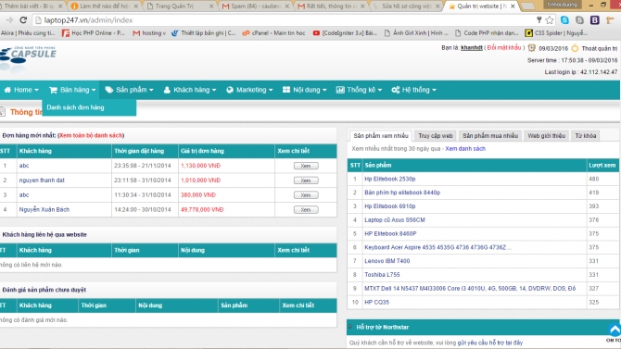This screenshot has height=349, width=621.
Task: Click the purple B extension icon
Action: click(x=594, y=19)
